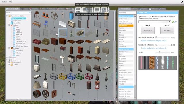Select the Cuerda tool
Image resolution: width=184 pixels, height=104 pixels.
point(126,28)
